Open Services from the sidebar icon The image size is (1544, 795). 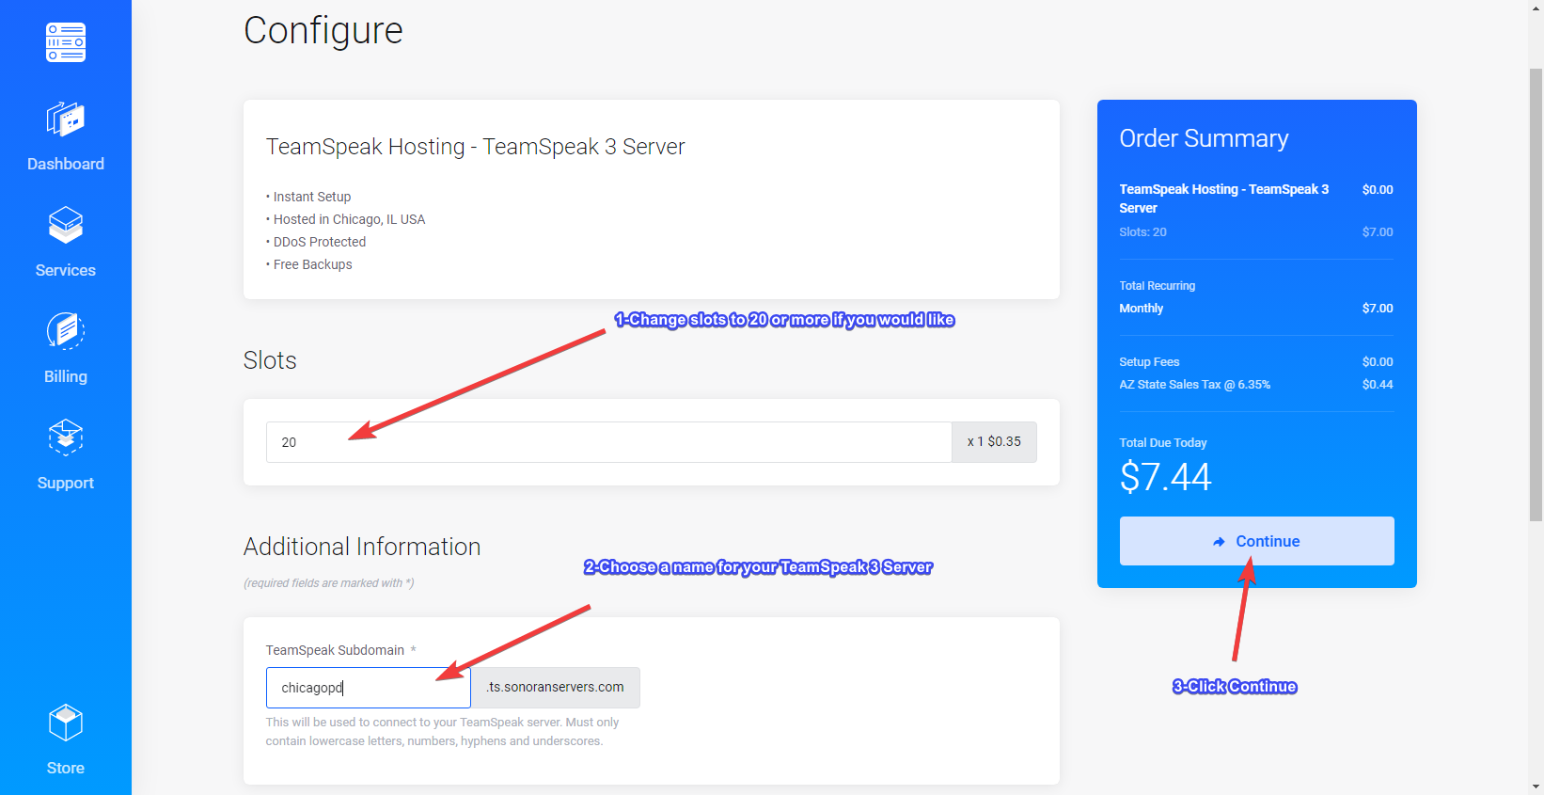(x=66, y=225)
